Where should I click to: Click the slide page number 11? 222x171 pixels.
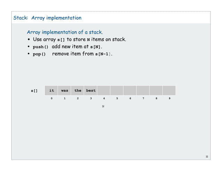click(207, 157)
